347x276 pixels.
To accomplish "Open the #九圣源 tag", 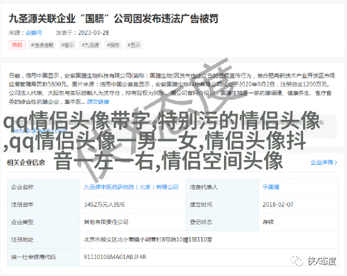I will (90, 45).
